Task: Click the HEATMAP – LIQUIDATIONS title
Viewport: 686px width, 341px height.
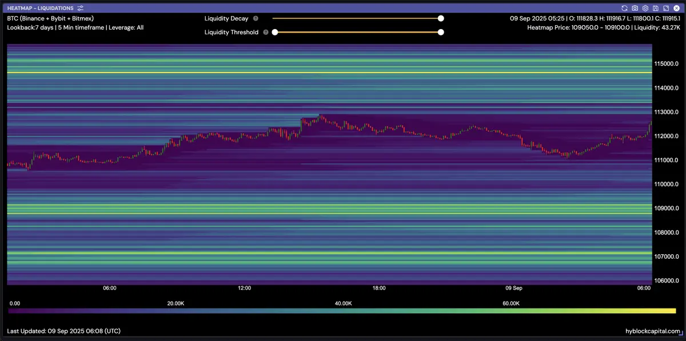Action: point(41,8)
